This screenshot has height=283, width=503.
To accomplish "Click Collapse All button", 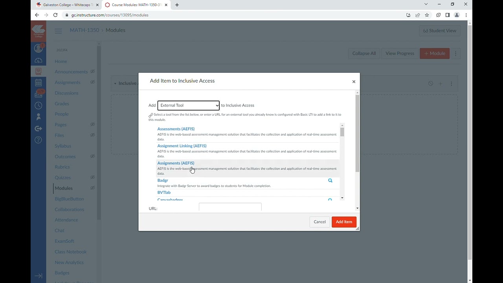I will pos(364,53).
